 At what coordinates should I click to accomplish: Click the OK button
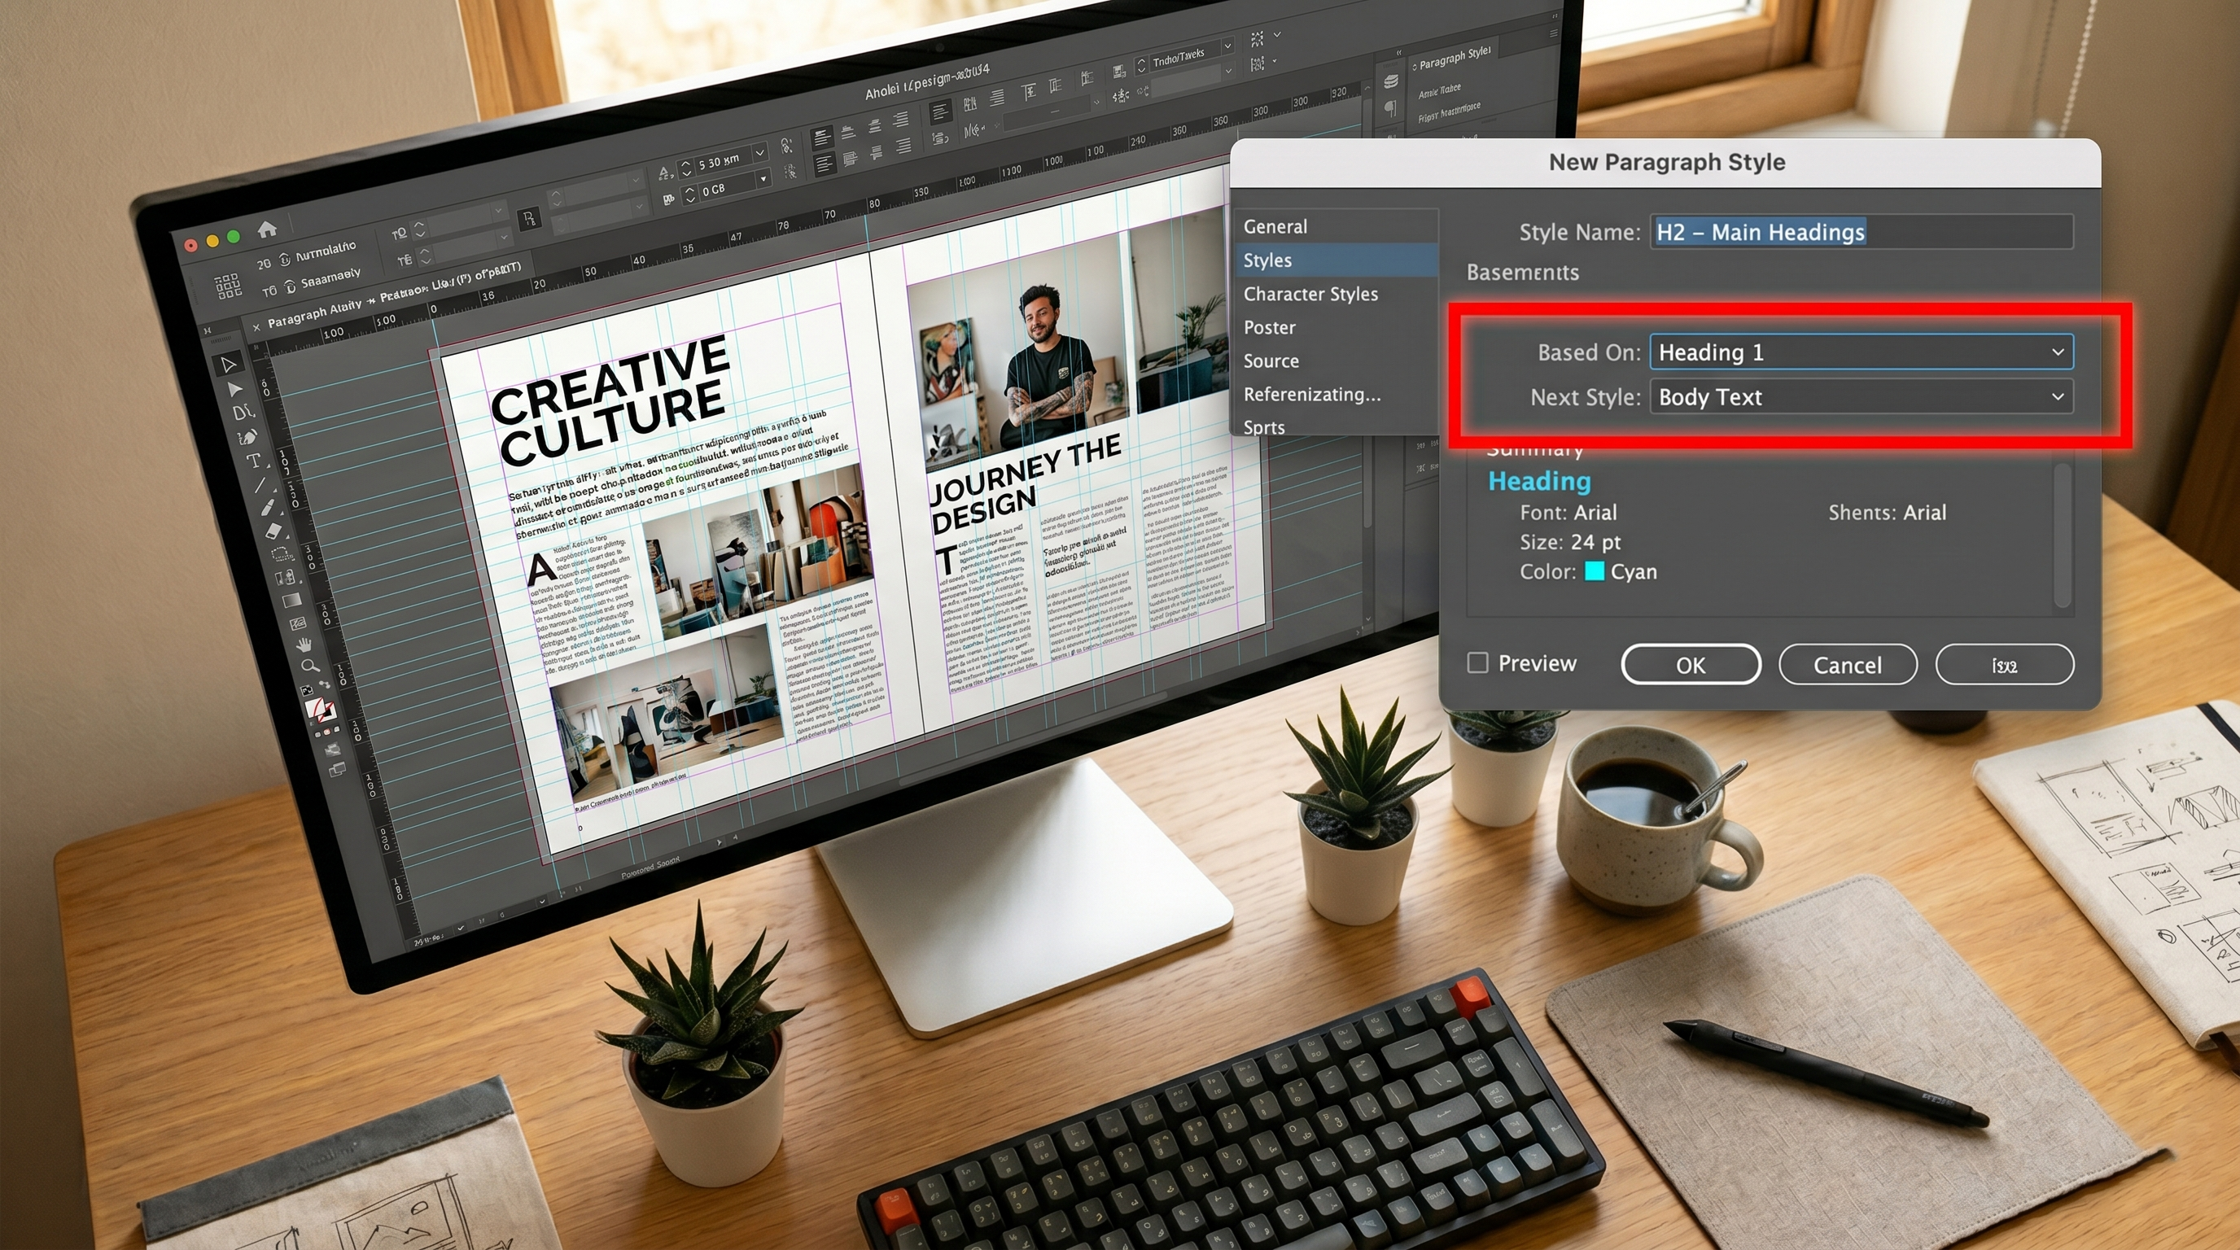coord(1691,665)
